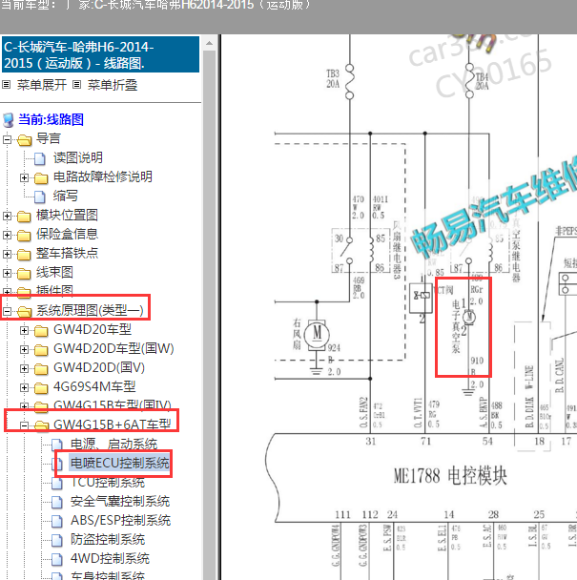This screenshot has height=580, width=577.
Task: Open 安全气囊控制系统 diagram
Action: [120, 502]
